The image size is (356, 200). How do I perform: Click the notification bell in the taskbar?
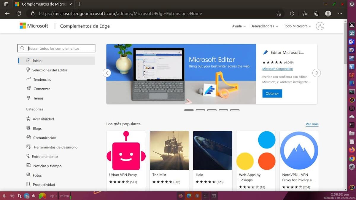pos(4,196)
